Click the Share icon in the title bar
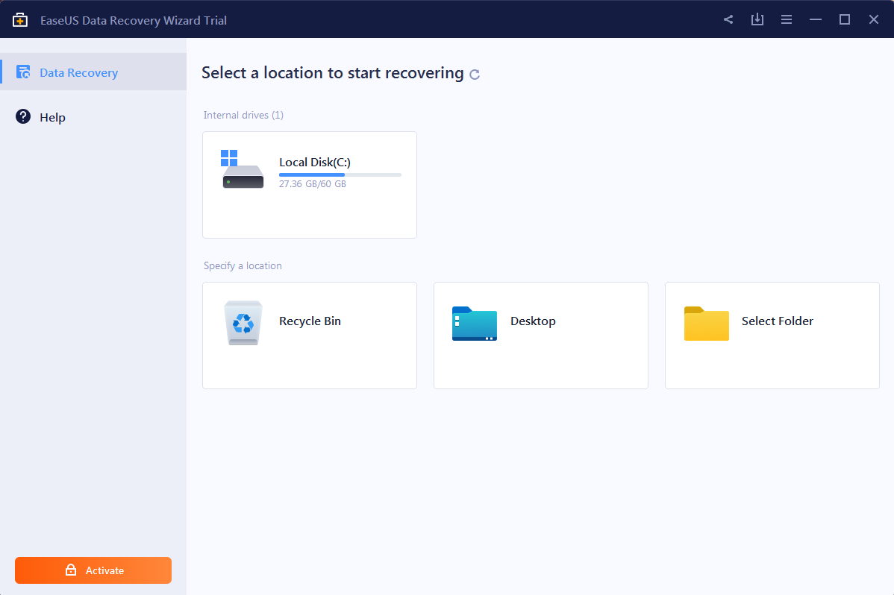This screenshot has width=894, height=595. point(728,19)
